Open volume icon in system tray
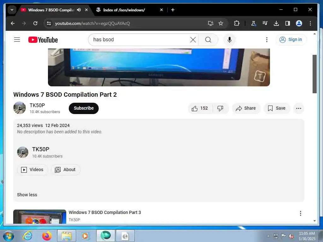This screenshot has height=242, width=323. point(291,236)
